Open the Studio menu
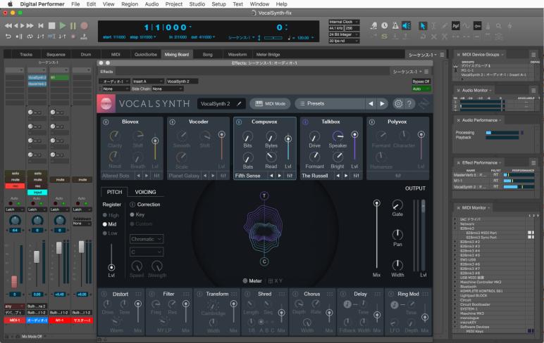The width and height of the screenshot is (544, 343). 197,4
